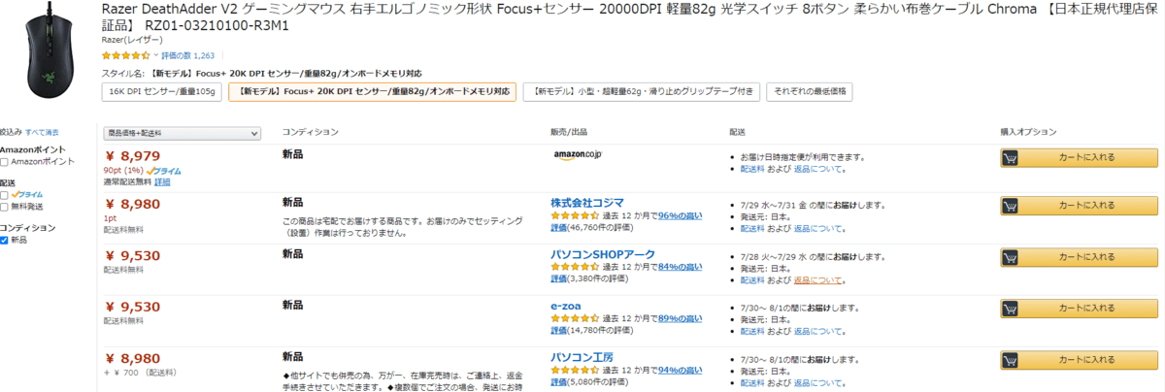Viewport: 1165px width, 392px height.
Task: Open seller e-zoa
Action: coord(566,306)
